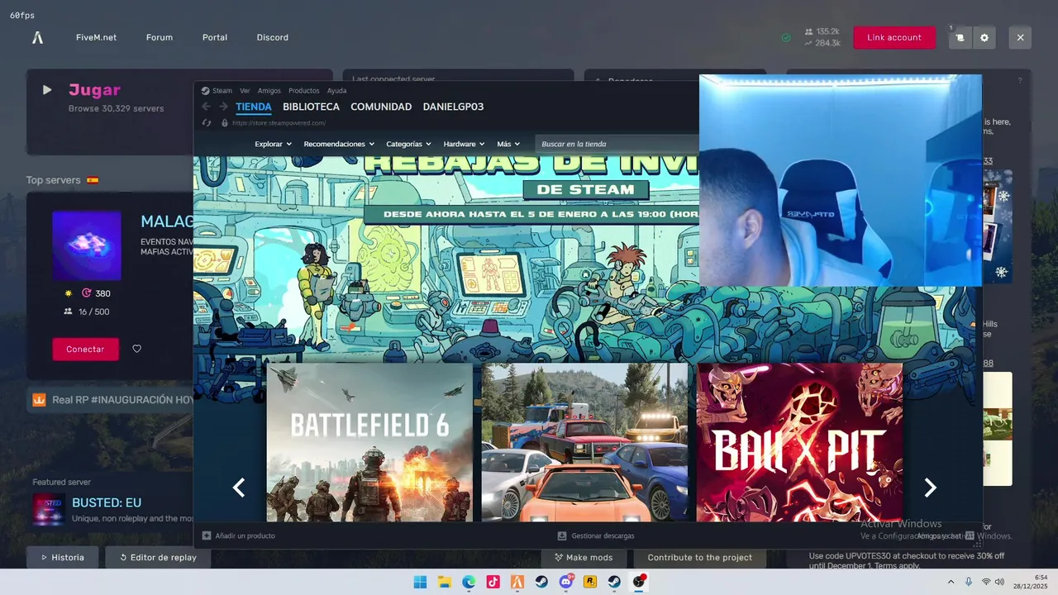Click the FiveM logo icon
The image size is (1058, 595).
point(37,37)
